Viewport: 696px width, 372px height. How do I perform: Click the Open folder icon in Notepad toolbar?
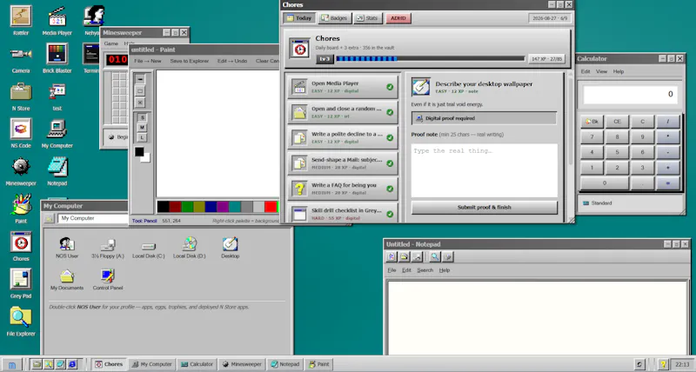coord(404,256)
